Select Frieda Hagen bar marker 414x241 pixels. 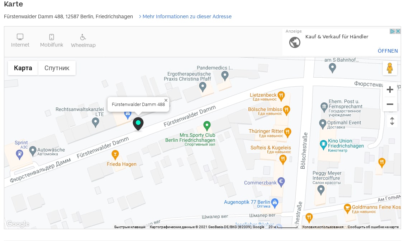115,155
